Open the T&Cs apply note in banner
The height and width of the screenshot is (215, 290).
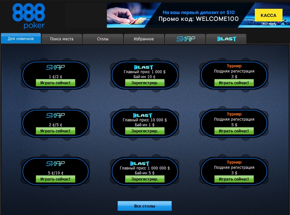point(268,24)
